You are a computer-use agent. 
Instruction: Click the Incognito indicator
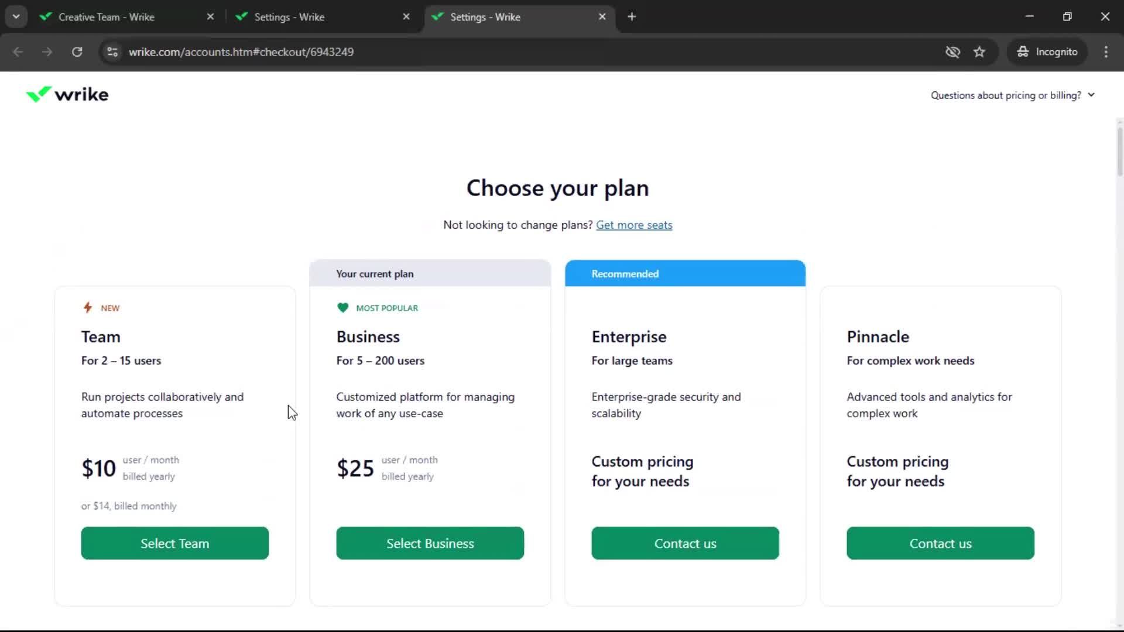coord(1047,52)
